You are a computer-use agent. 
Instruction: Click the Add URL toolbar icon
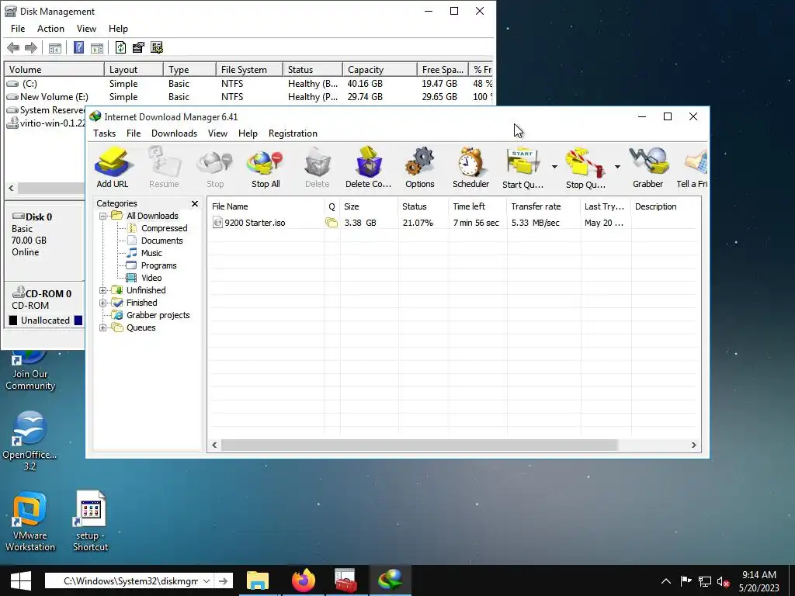tap(113, 168)
